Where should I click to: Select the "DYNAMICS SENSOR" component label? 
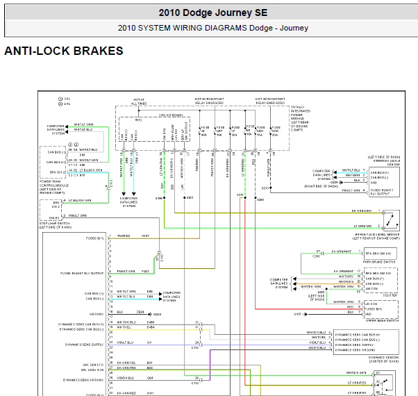click(383, 357)
